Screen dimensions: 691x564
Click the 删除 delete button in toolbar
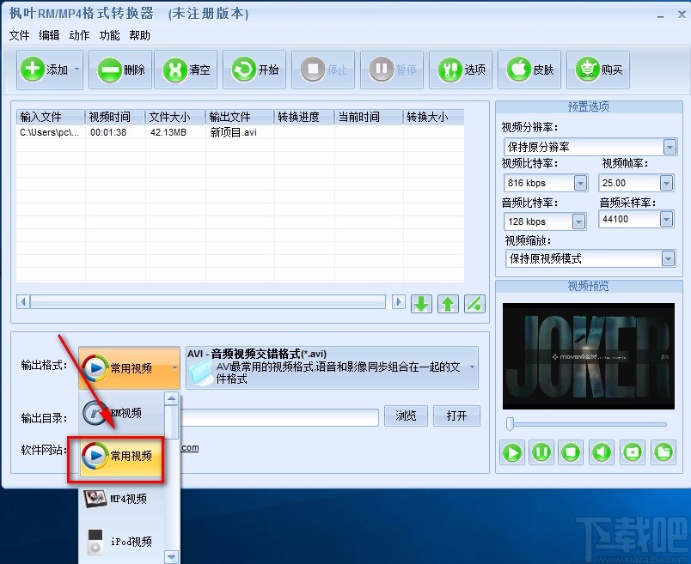[x=120, y=70]
